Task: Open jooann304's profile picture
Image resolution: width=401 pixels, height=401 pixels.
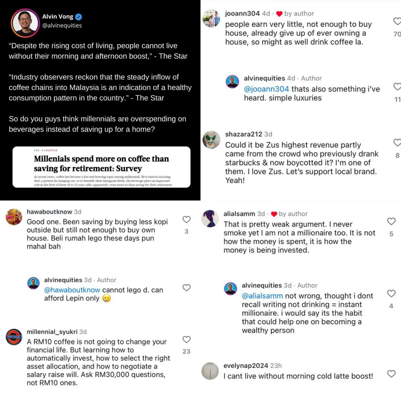Action: click(x=211, y=19)
